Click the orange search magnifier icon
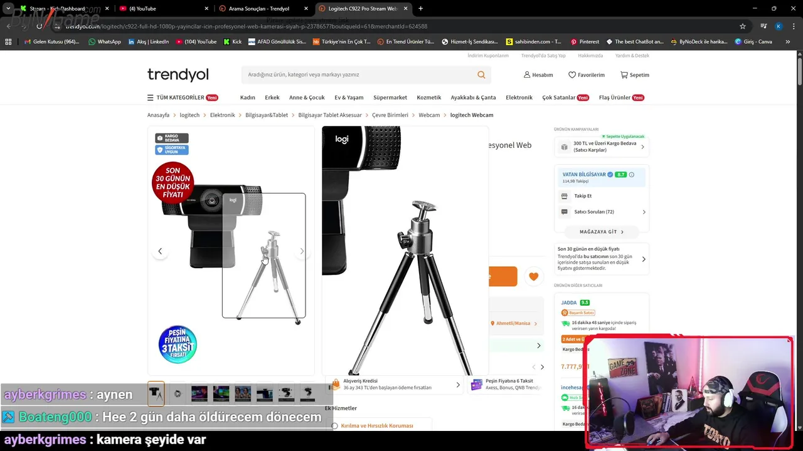 coord(481,75)
